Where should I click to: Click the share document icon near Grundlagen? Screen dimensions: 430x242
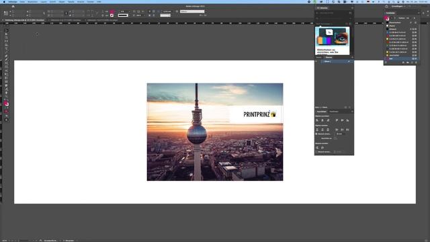tap(387, 6)
